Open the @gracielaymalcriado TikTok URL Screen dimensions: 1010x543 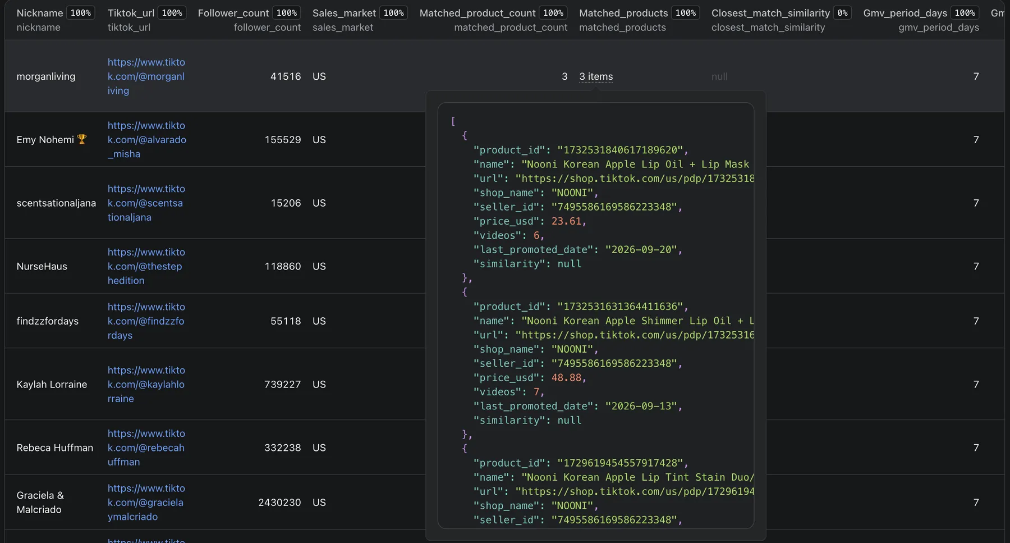coord(146,503)
